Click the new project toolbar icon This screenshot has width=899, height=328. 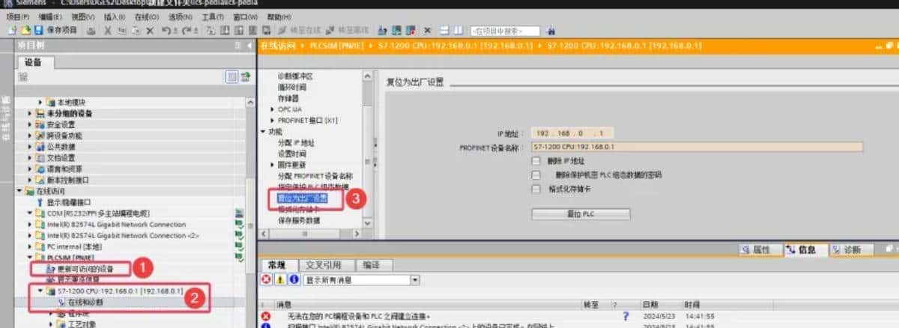(x=10, y=31)
